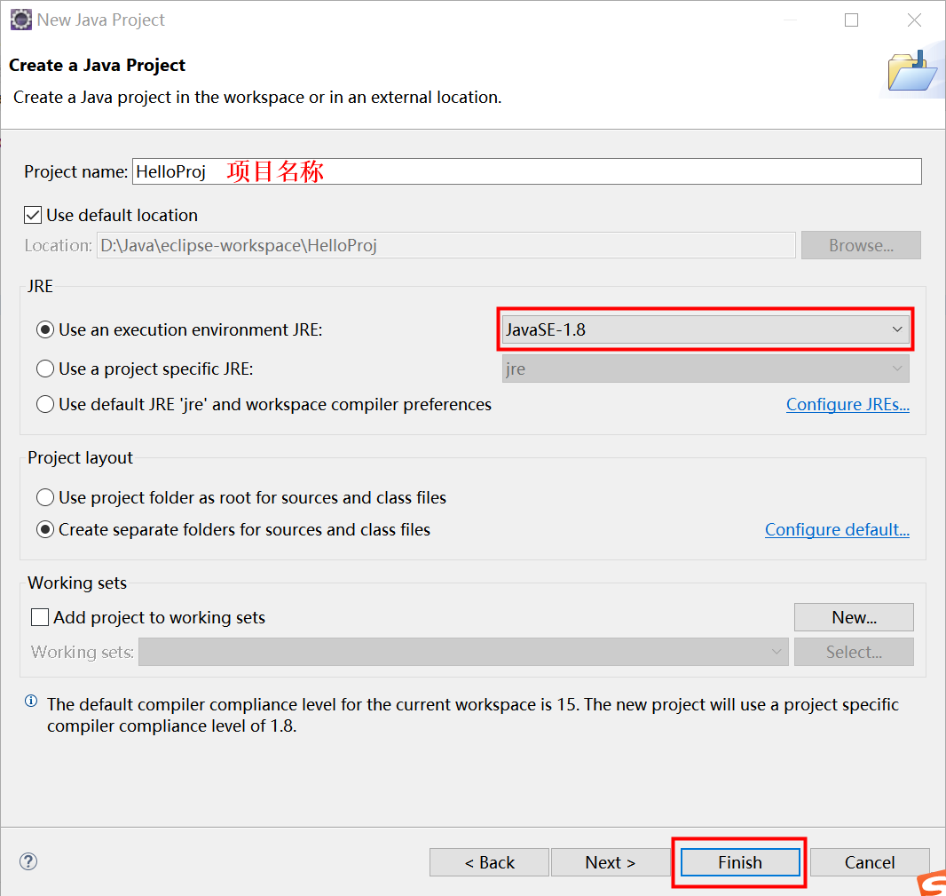Maximize the New Java Project window
946x896 pixels.
[851, 20]
